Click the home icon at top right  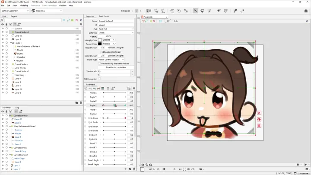pos(306,11)
